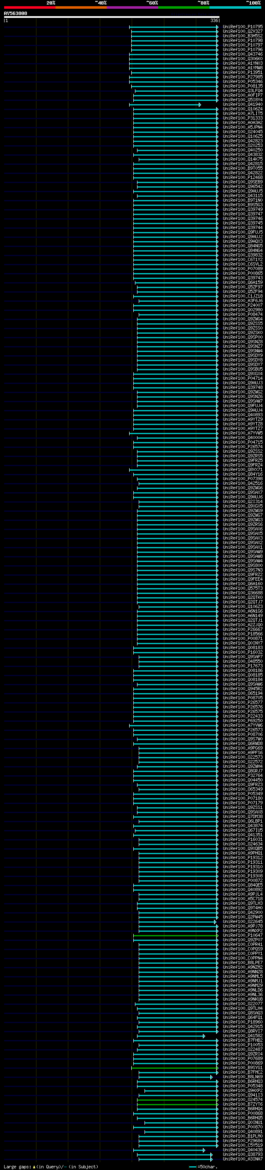Viewport: 265px width, 1170px height.
Task: Select hit UniRef100_P07398
Action: pos(243,479)
